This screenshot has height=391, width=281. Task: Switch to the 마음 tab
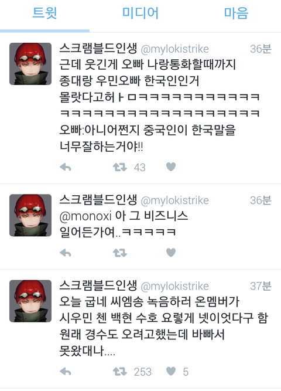coord(236,13)
